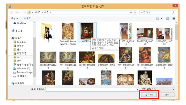Click the 취소 button
The width and height of the screenshot is (186, 105).
tap(167, 94)
